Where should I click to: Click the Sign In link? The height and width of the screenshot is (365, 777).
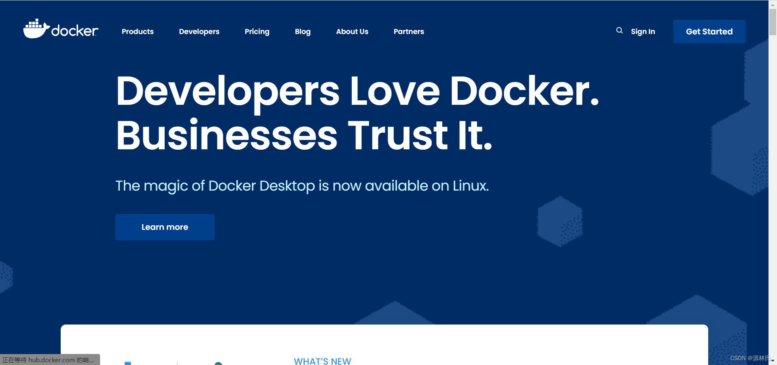(x=643, y=32)
